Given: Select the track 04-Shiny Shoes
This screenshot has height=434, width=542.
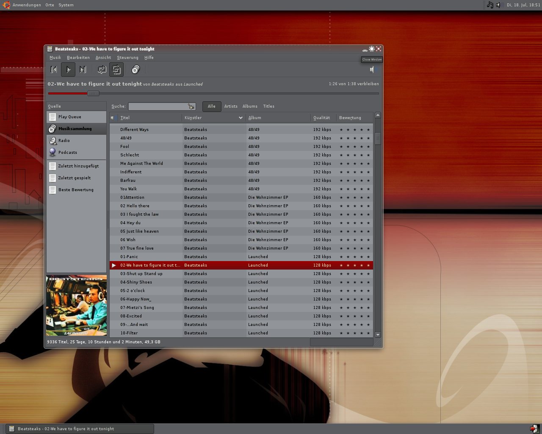Looking at the screenshot, I should (241, 282).
